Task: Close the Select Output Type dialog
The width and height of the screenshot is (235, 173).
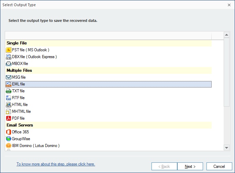Action: click(x=229, y=5)
